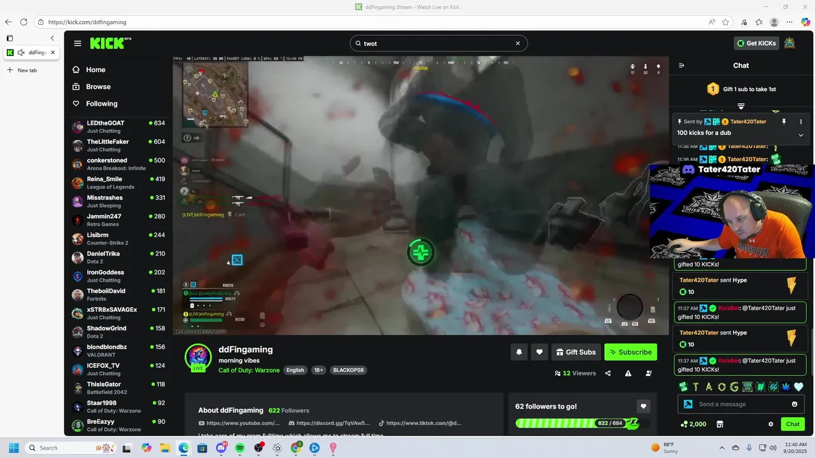Select Misstrashes in the following list
The width and height of the screenshot is (815, 458).
click(118, 201)
